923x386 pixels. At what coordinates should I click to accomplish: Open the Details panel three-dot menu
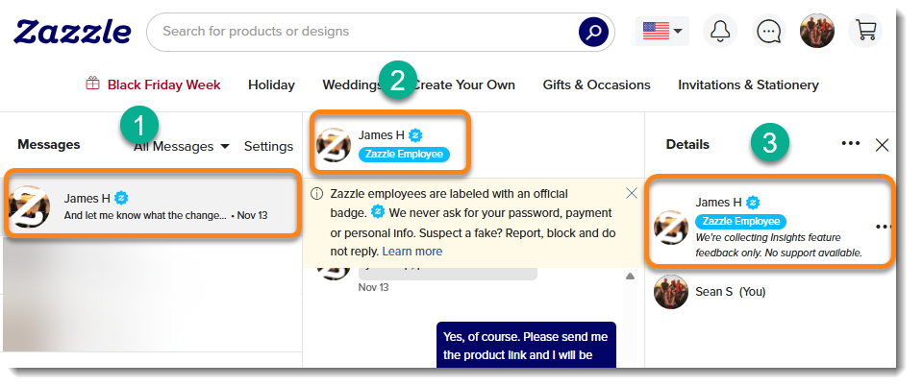coord(850,144)
